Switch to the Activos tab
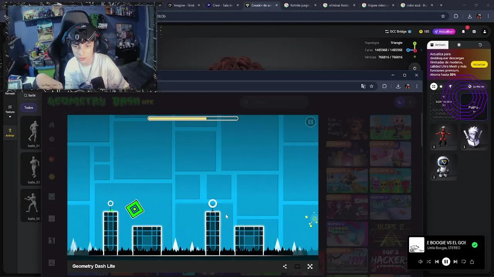 coord(438,45)
